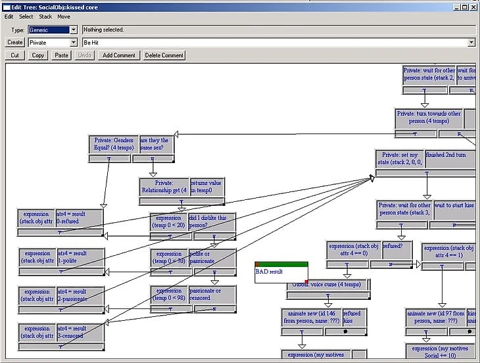The image size is (480, 363).
Task: Select the Global: voice curse node
Action: point(328,285)
